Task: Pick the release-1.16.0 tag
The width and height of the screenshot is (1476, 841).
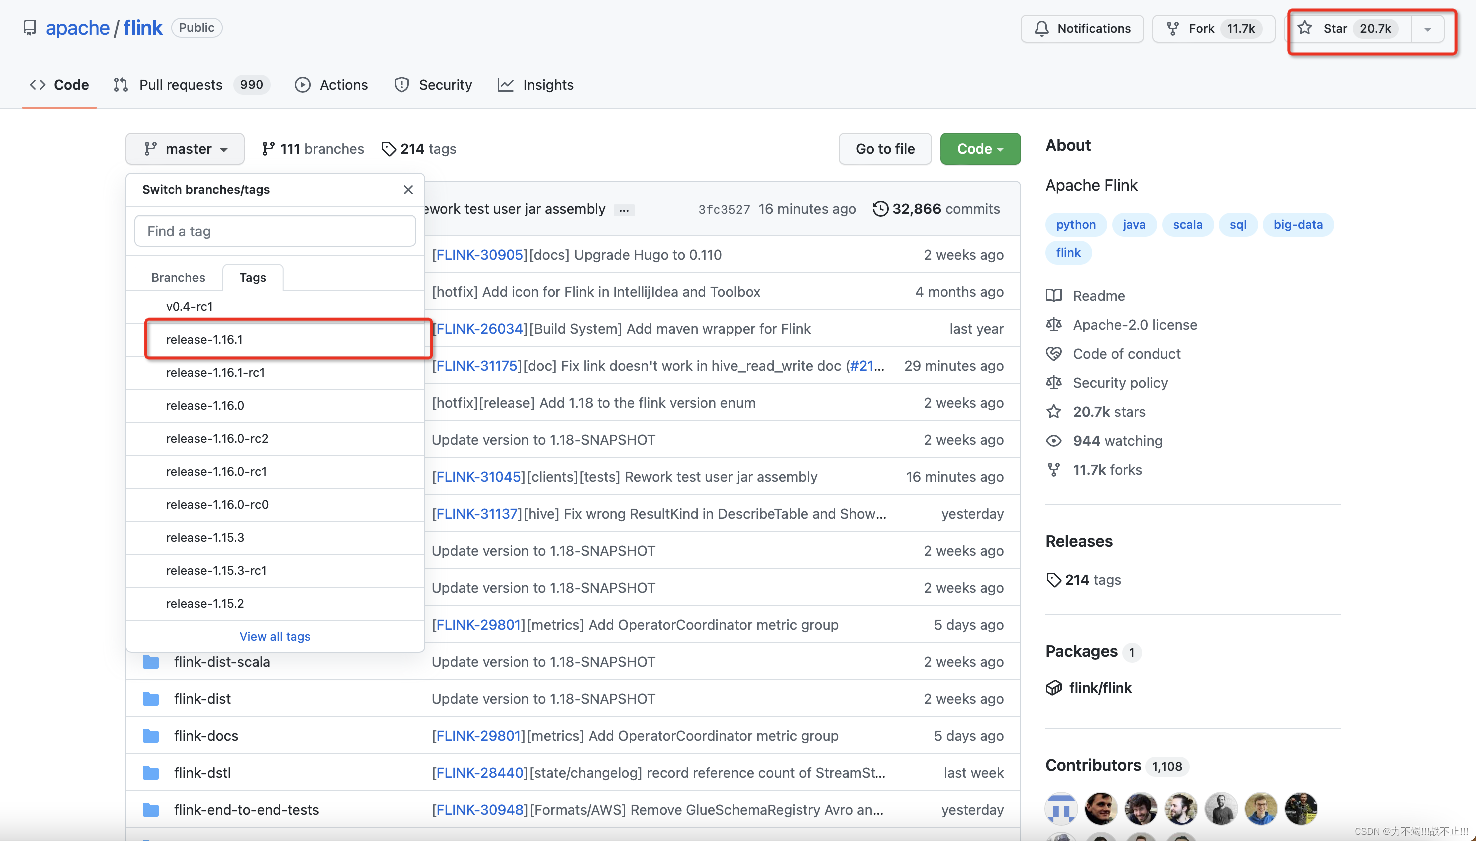Action: pos(275,405)
